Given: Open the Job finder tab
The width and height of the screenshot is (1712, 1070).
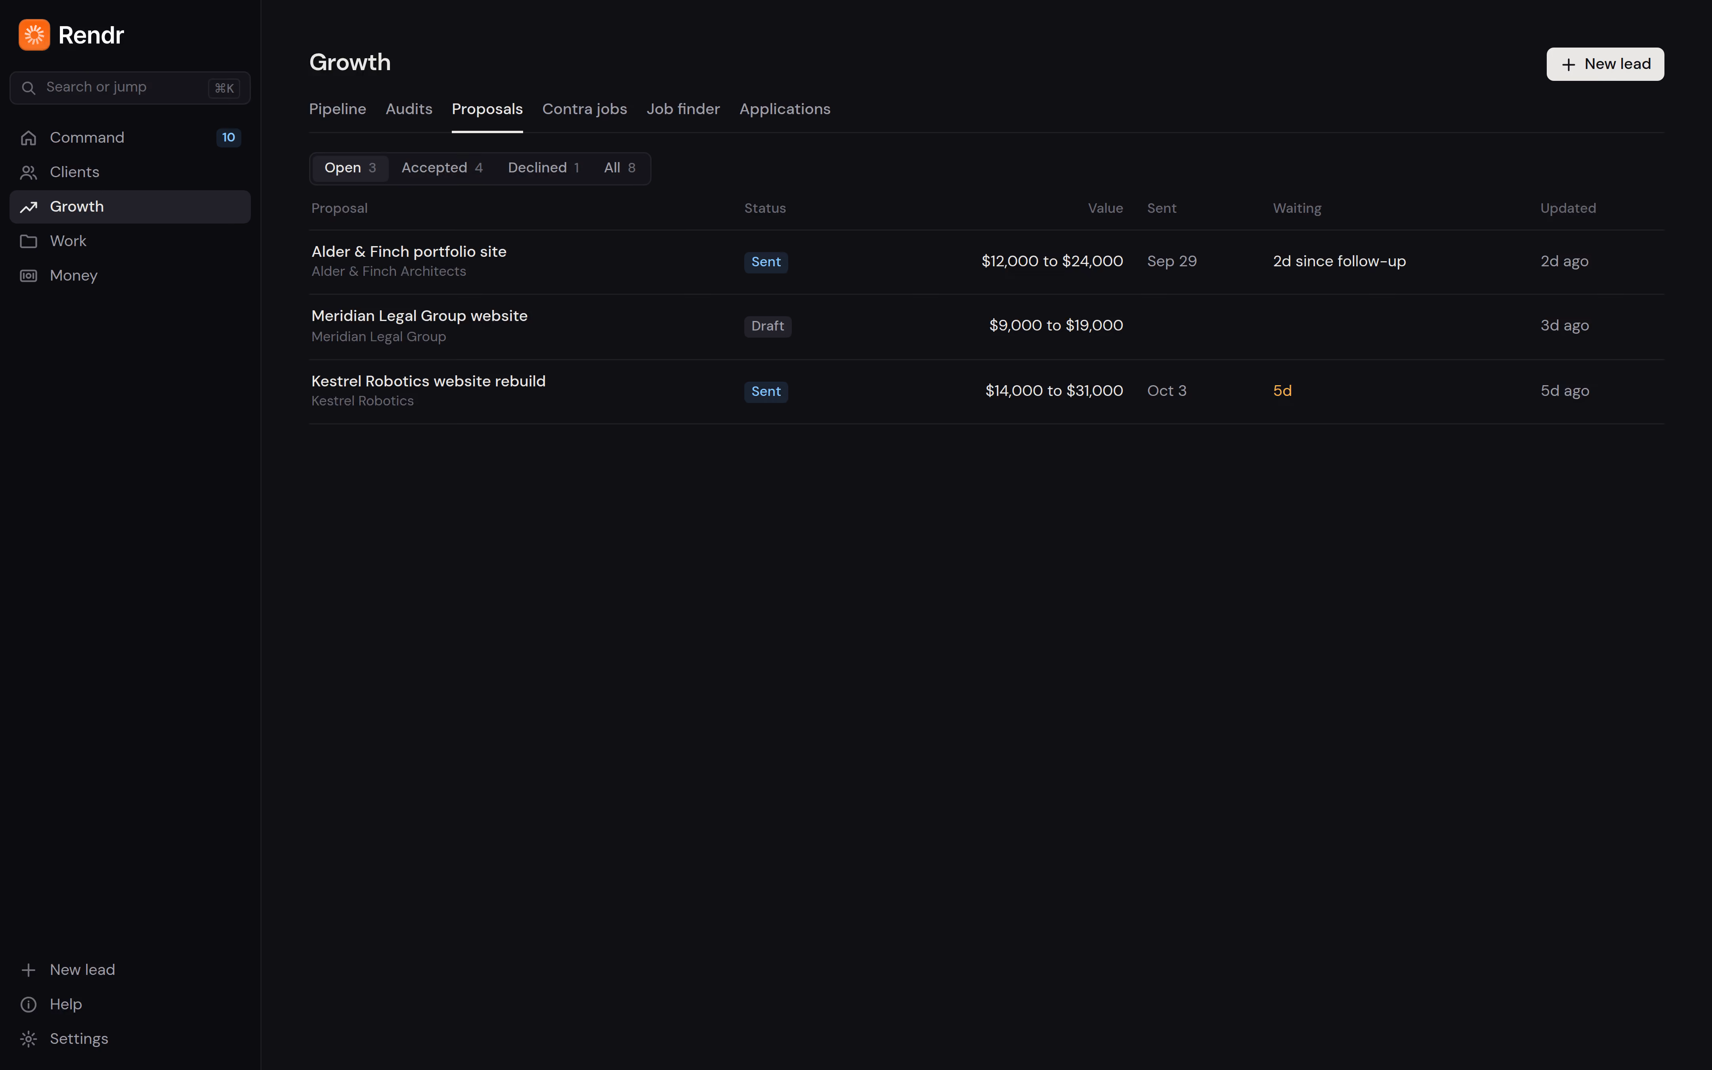Looking at the screenshot, I should click(683, 109).
